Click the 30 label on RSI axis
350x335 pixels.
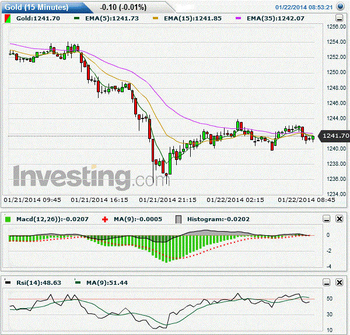pos(330,314)
